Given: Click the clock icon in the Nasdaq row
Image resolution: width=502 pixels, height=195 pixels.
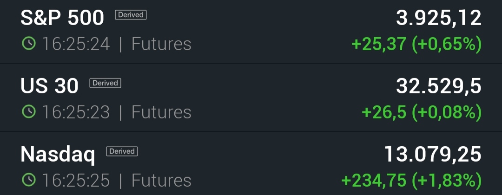Looking at the screenshot, I should click(x=28, y=180).
